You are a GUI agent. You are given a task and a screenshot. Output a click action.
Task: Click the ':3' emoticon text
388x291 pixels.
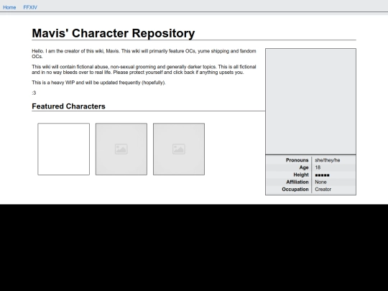coord(34,93)
